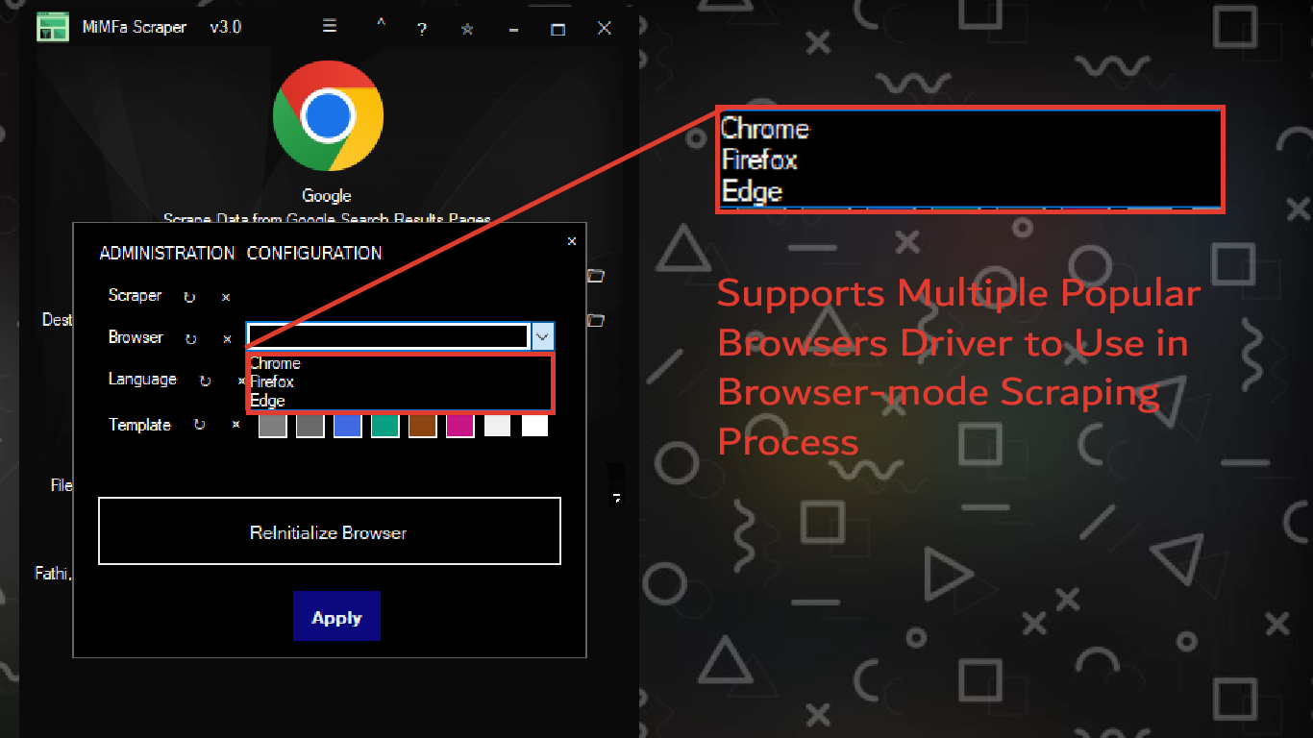Click the star favorite icon
Viewport: 1313px width, 738px height.
(467, 29)
